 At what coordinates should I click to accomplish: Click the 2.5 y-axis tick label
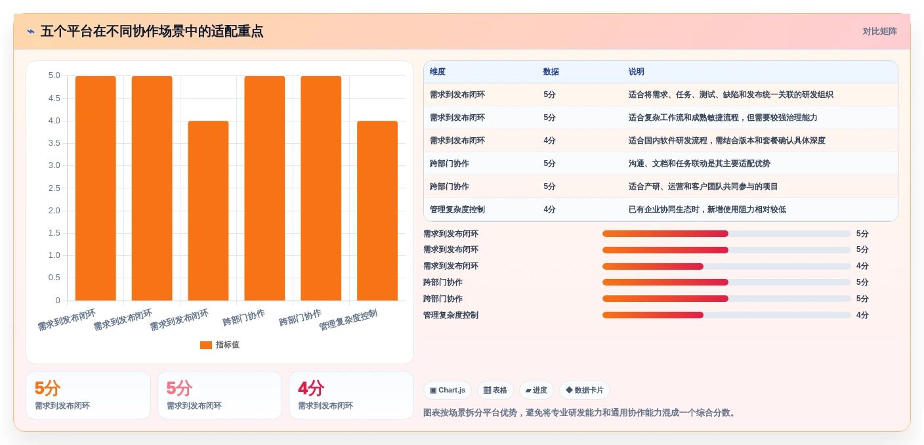[x=54, y=188]
